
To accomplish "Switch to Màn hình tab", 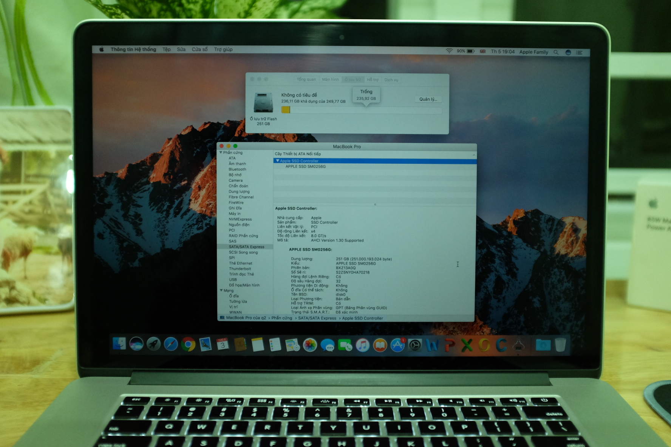I will pos(330,79).
